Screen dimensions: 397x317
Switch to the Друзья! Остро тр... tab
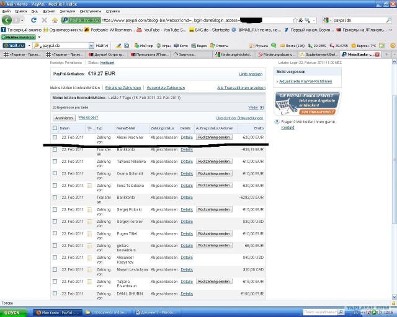pyautogui.click(x=107, y=54)
